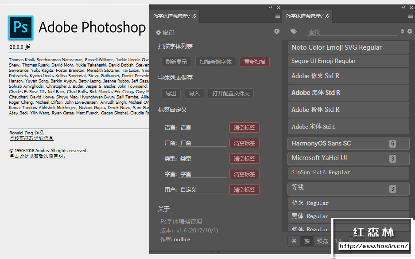The height and width of the screenshot is (259, 415).
Task: Select the SimSun-ExtB Regular font
Action: click(x=348, y=173)
